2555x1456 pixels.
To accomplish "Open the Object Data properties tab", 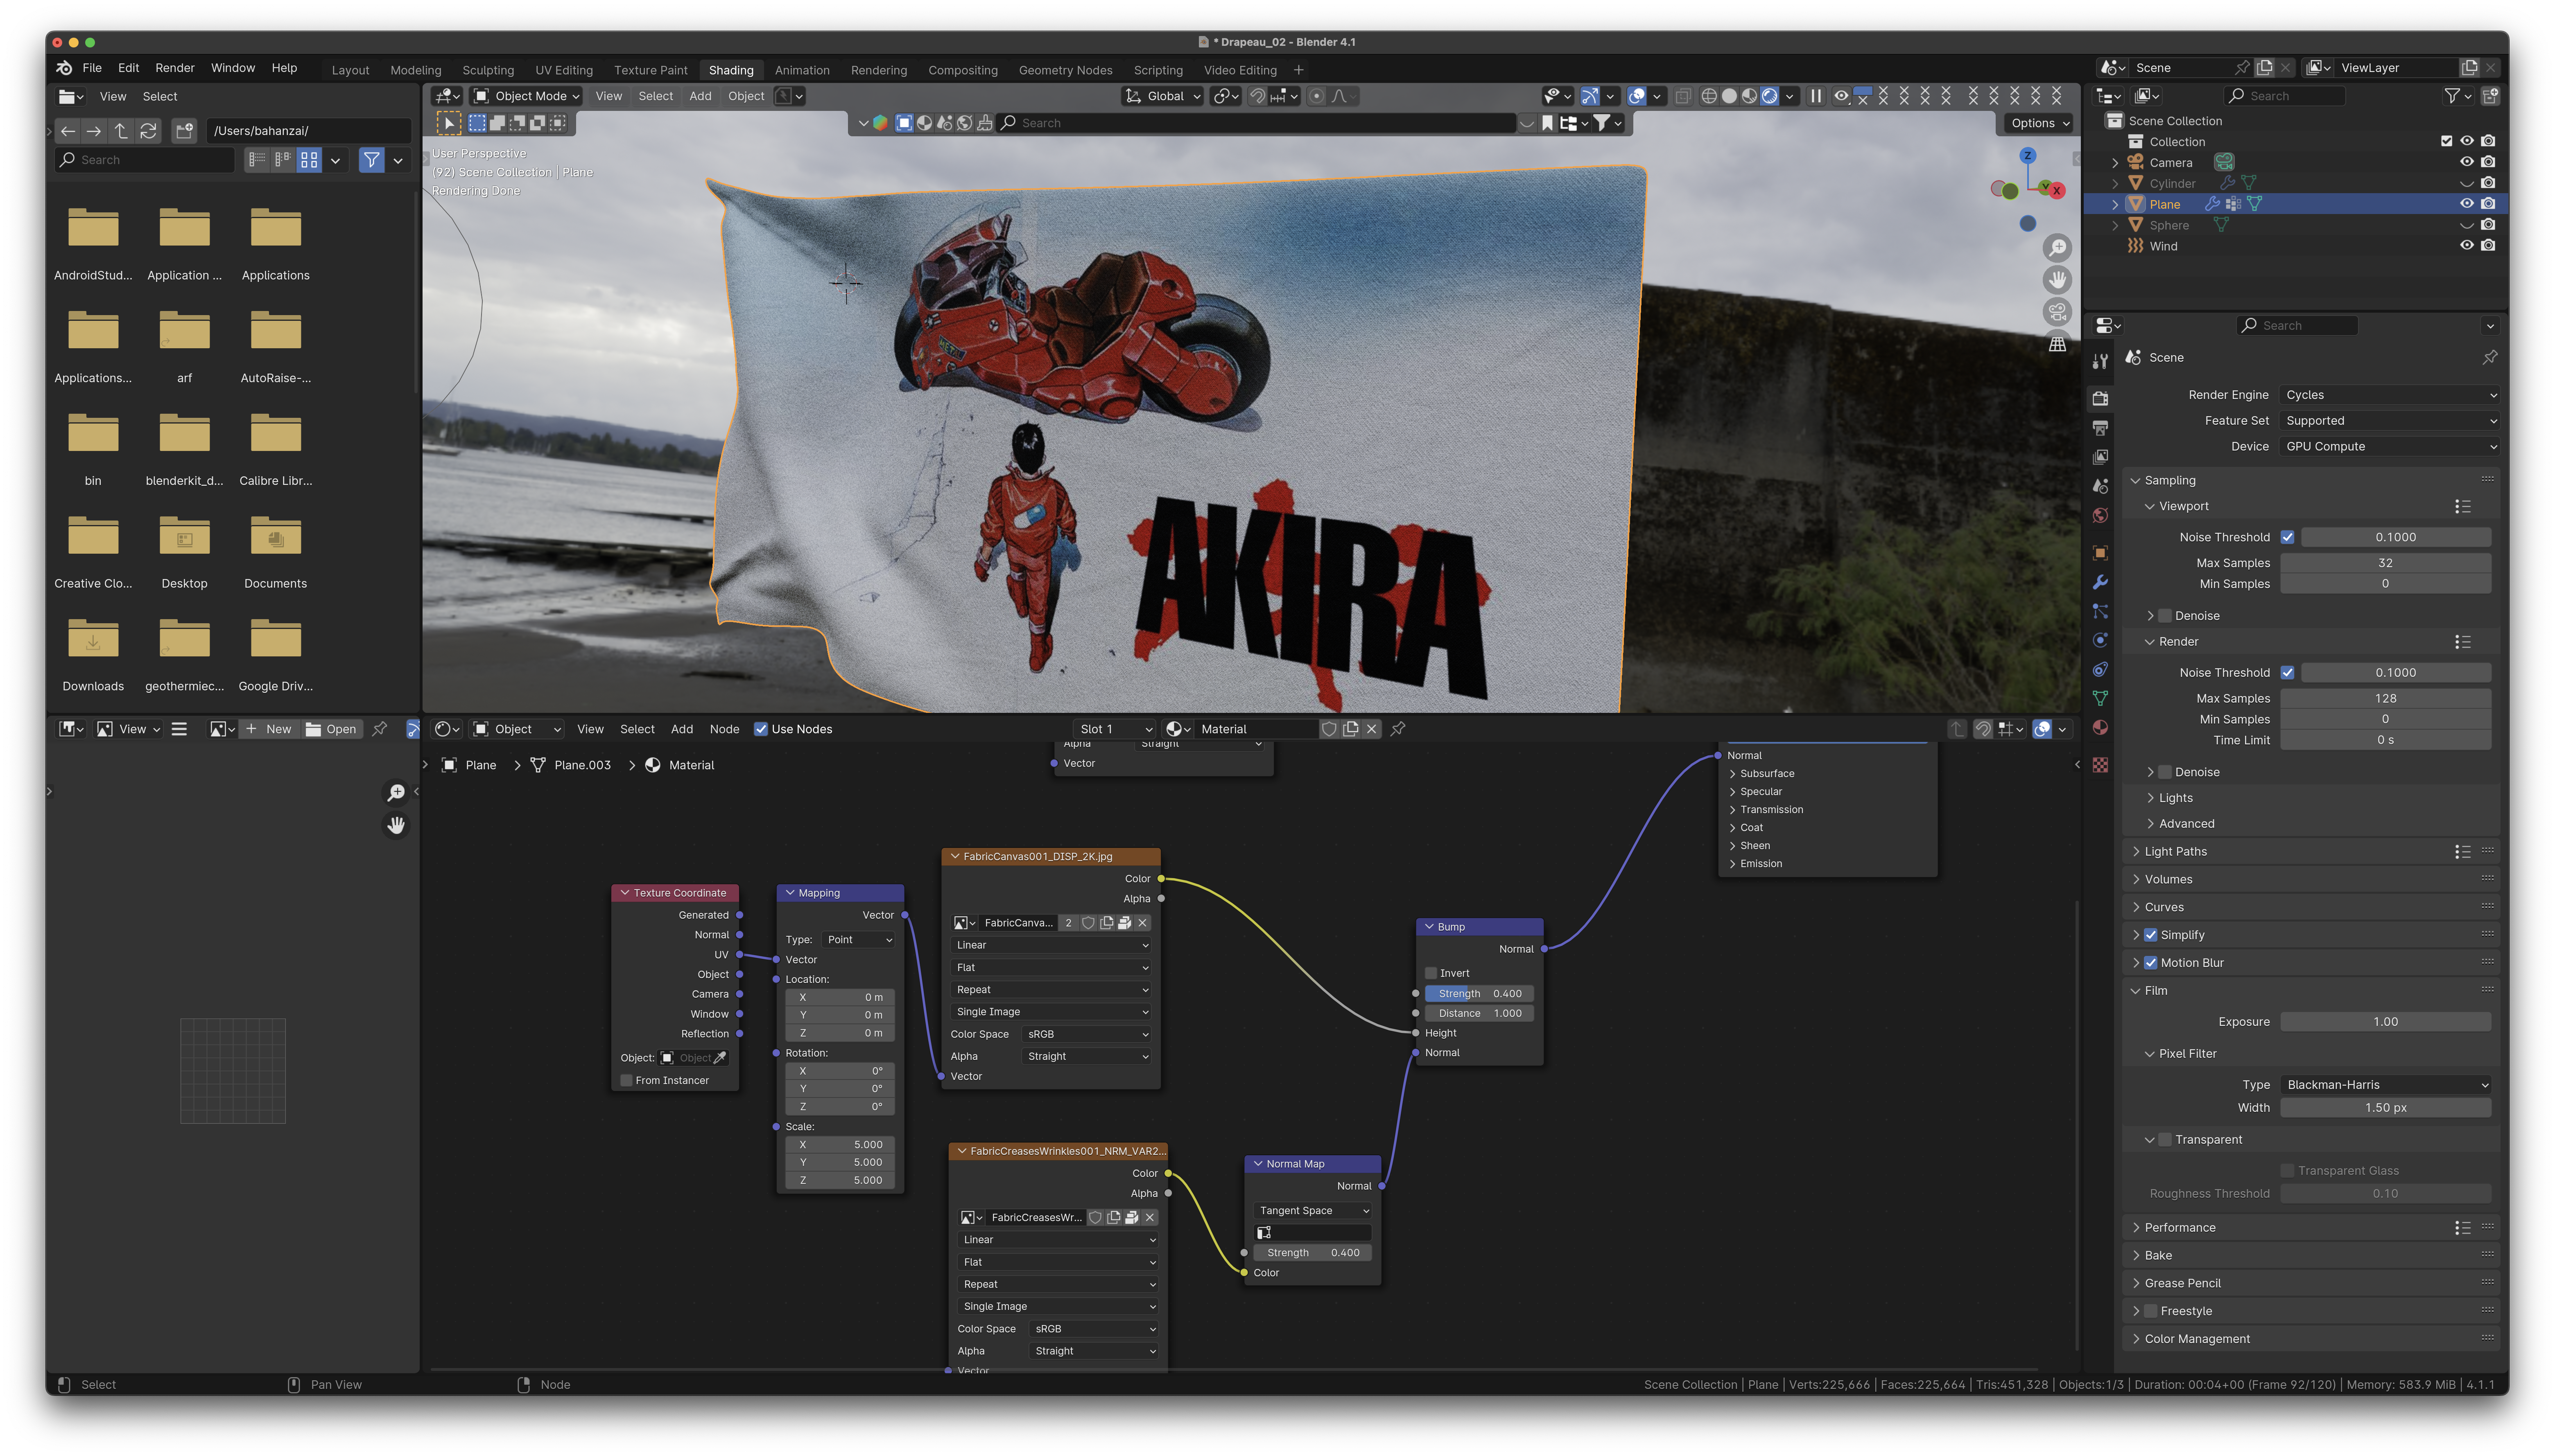I will 2100,698.
